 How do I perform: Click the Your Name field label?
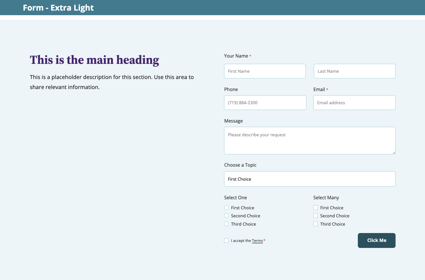[236, 56]
